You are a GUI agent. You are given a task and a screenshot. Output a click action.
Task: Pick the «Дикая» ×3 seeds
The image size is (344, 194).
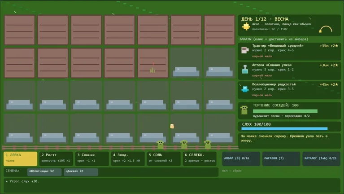[81, 172]
